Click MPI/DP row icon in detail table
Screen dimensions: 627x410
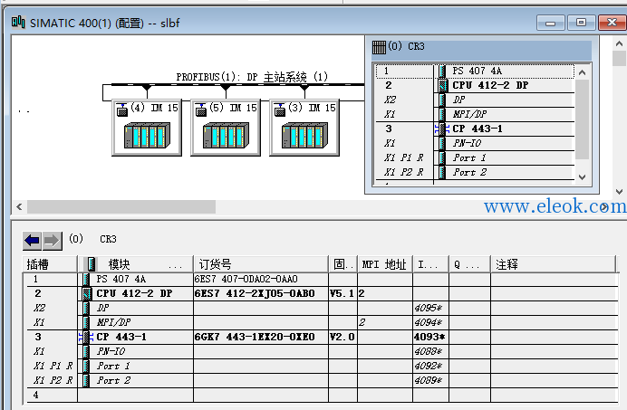coord(86,322)
